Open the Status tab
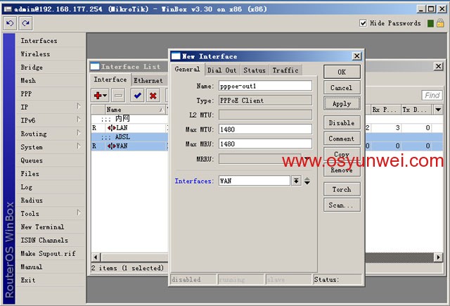This screenshot has height=306, width=450. [x=254, y=70]
